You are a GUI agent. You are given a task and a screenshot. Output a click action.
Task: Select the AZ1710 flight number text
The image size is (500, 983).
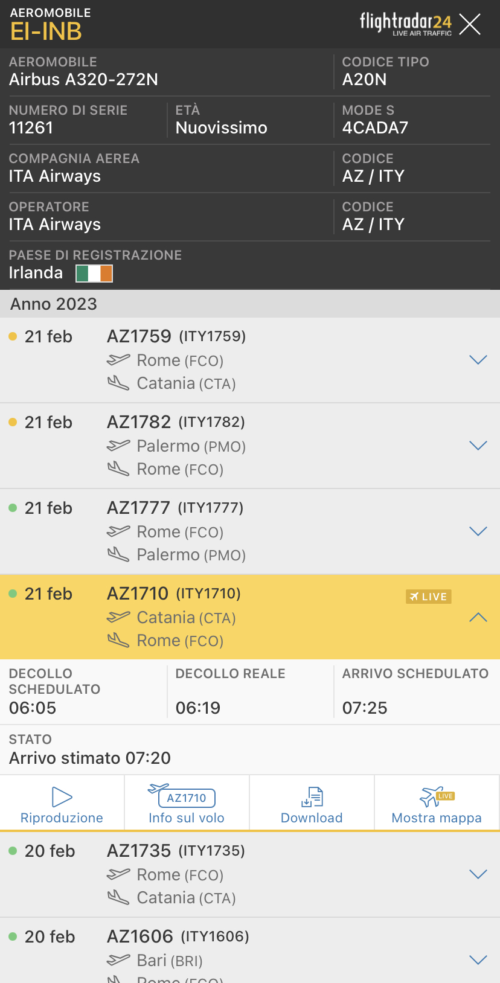[x=138, y=594]
